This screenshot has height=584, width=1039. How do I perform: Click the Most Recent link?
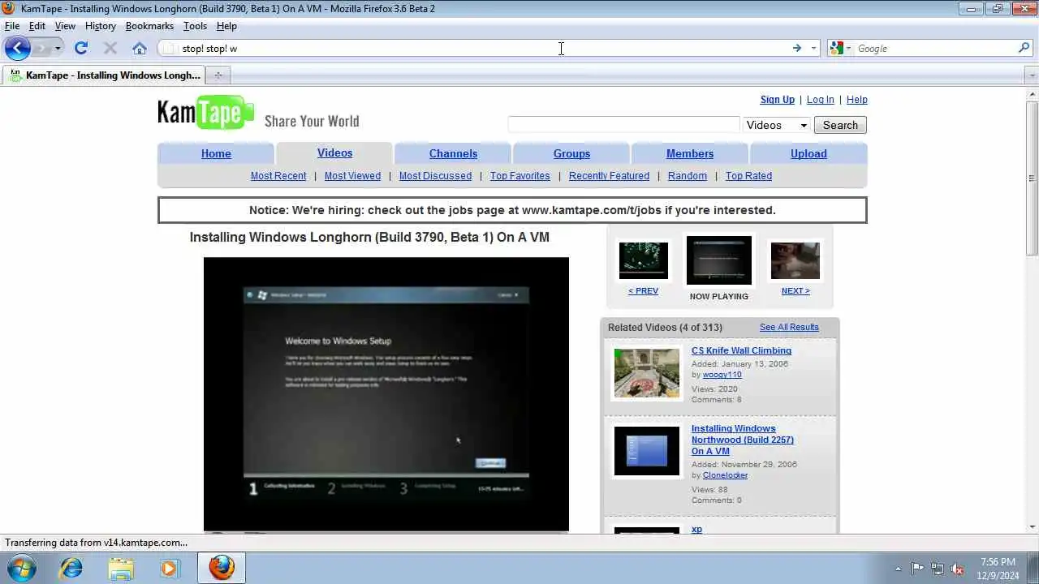pyautogui.click(x=278, y=176)
